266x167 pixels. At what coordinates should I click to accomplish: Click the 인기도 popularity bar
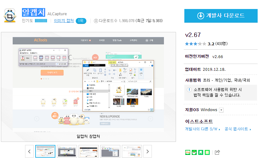[x=41, y=21]
